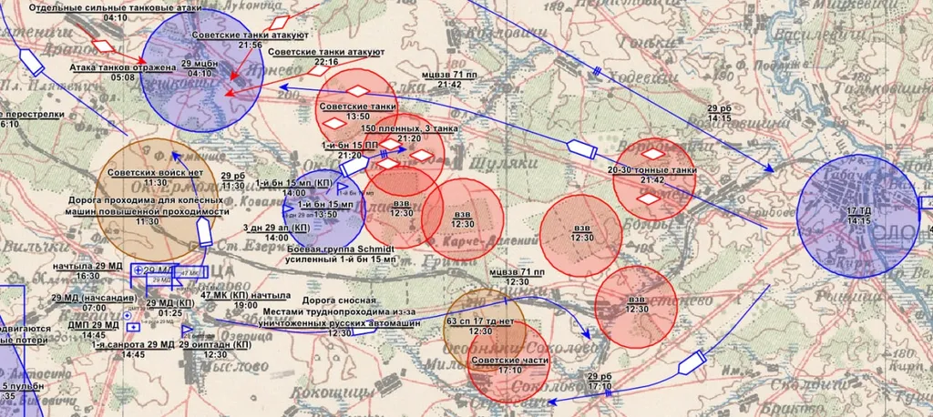Click the Шуляки village name
Viewport: 933px width, 417px height.
tap(504, 164)
